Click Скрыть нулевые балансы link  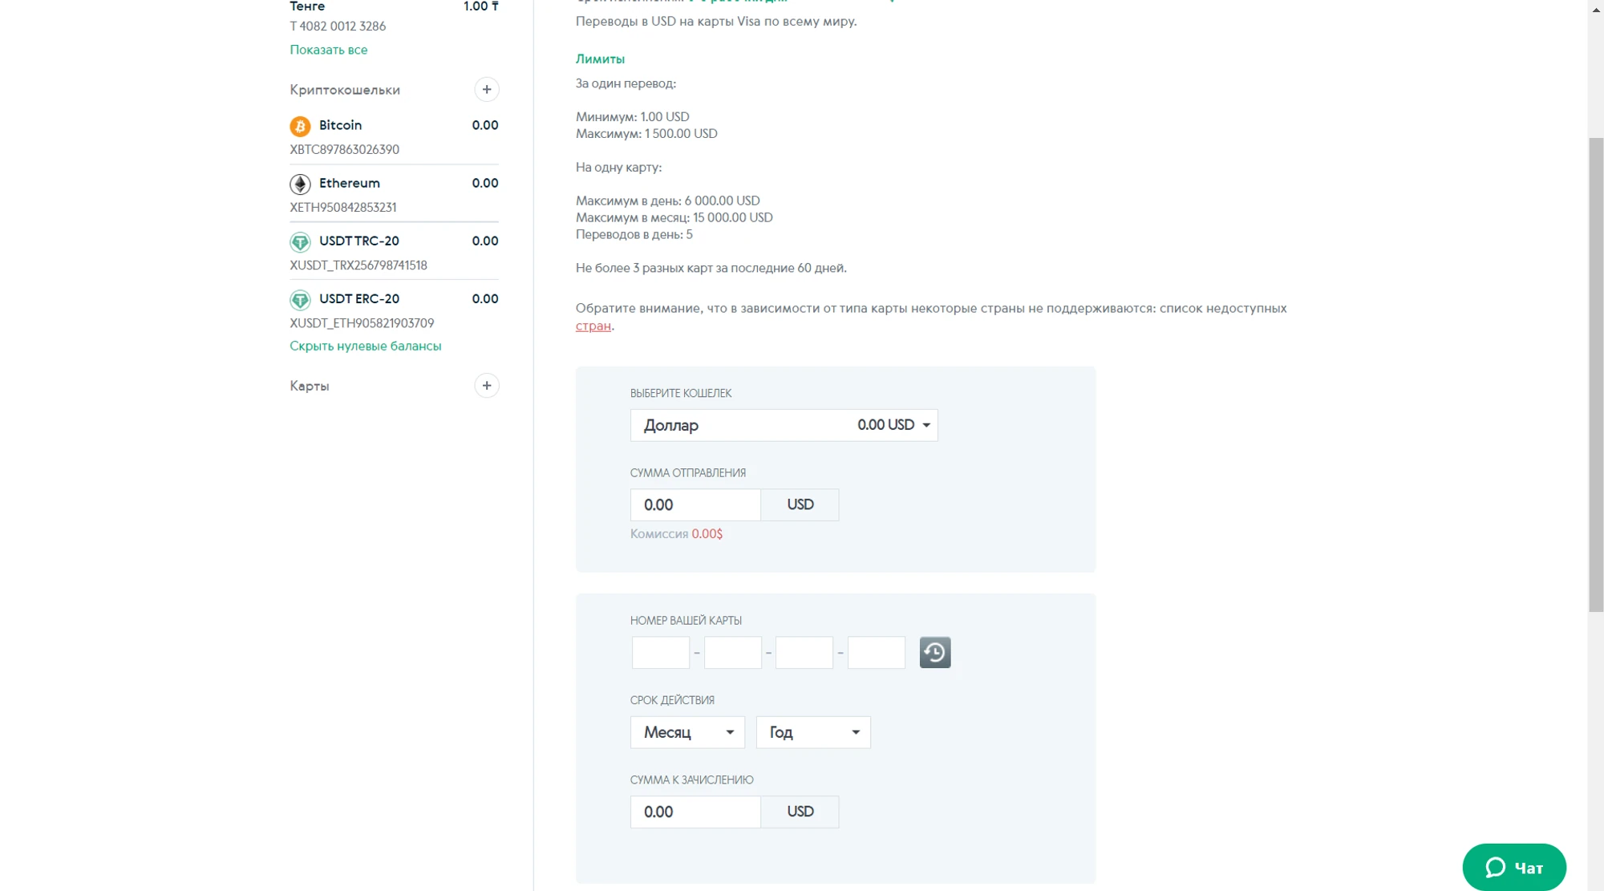coord(365,346)
